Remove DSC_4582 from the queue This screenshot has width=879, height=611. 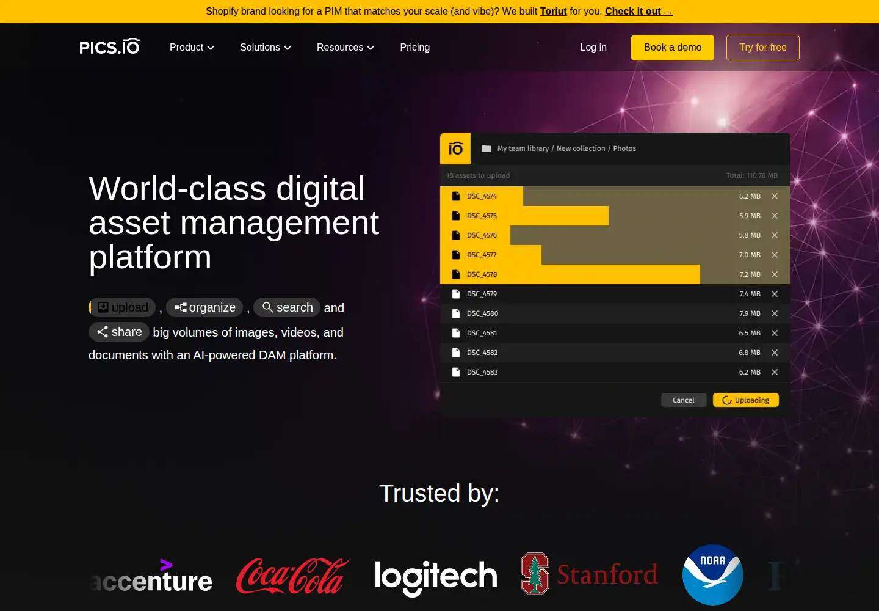click(775, 353)
